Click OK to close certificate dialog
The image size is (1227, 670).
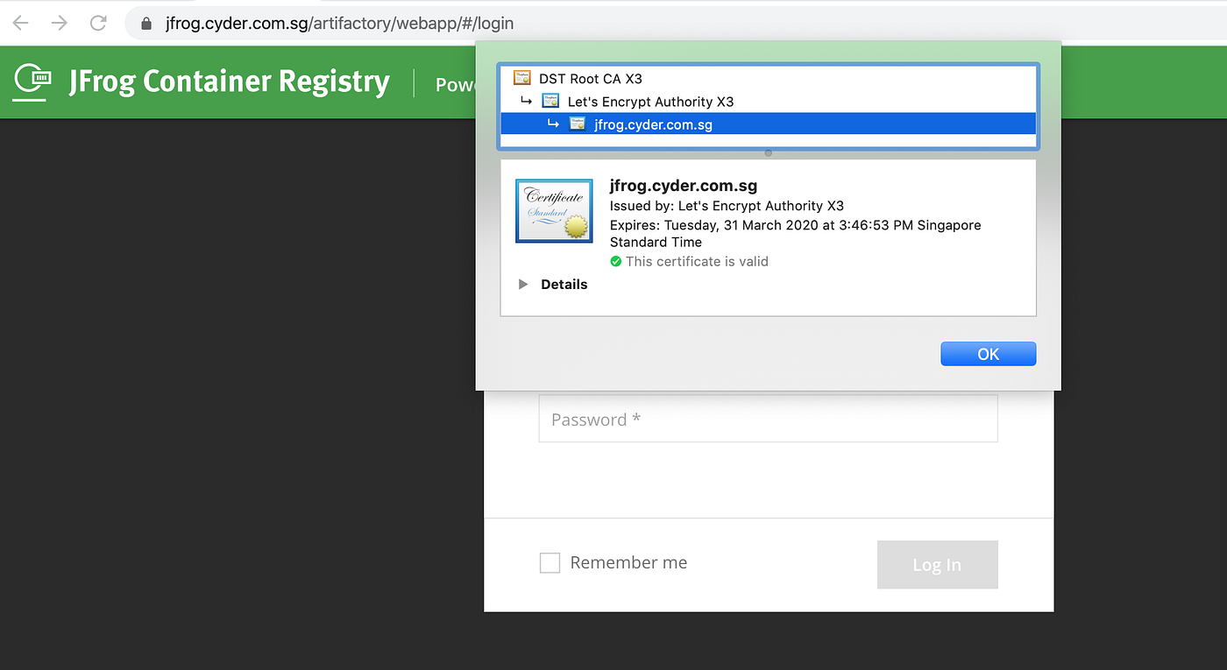tap(989, 354)
